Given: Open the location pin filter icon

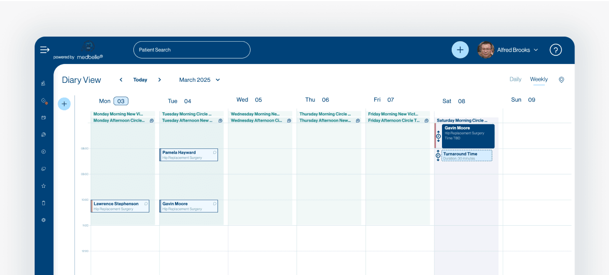Looking at the screenshot, I should pyautogui.click(x=561, y=80).
